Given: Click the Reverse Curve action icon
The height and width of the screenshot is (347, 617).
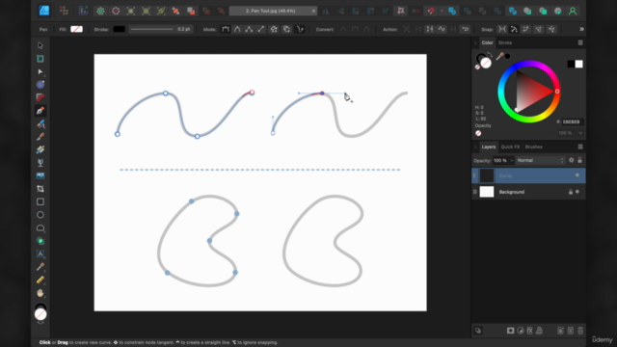Looking at the screenshot, I should coord(465,29).
